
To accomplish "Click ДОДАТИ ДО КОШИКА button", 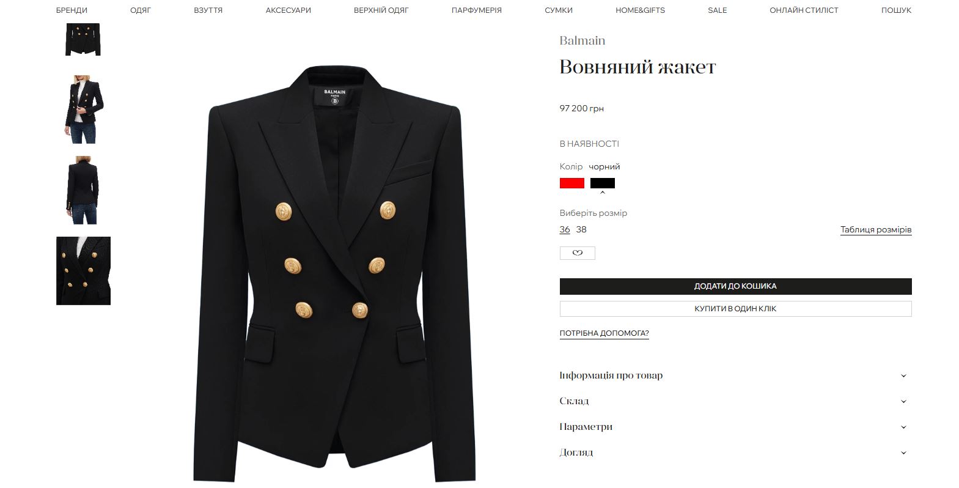I will point(735,286).
